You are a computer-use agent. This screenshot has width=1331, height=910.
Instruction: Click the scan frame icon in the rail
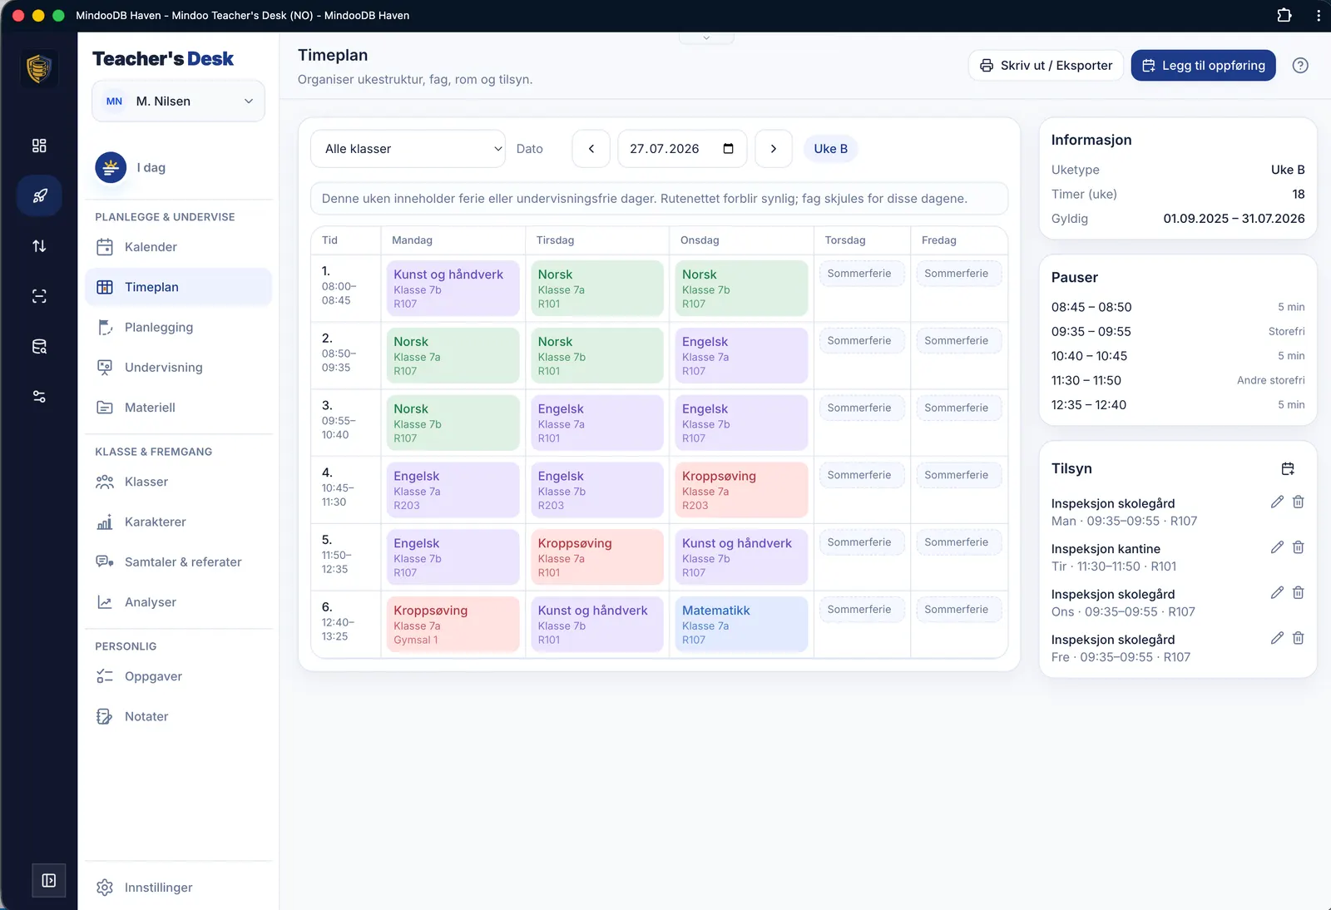tap(39, 296)
